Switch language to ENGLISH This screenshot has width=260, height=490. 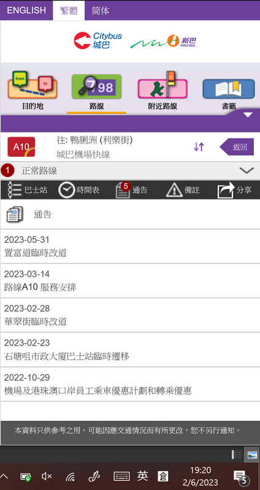point(26,10)
